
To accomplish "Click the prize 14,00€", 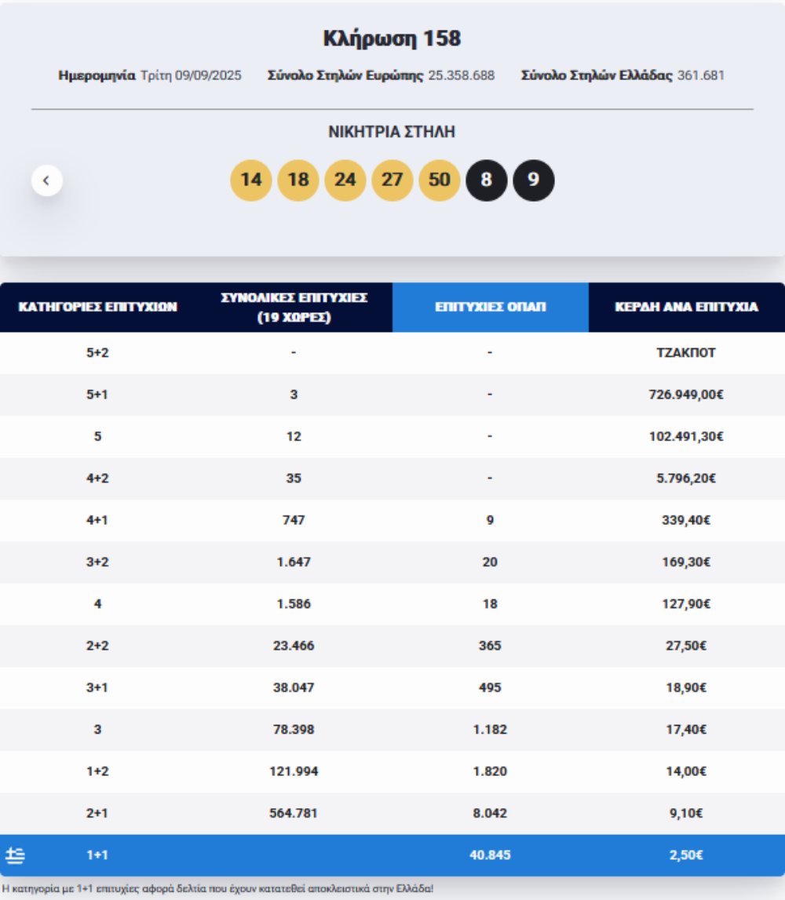I will click(686, 772).
